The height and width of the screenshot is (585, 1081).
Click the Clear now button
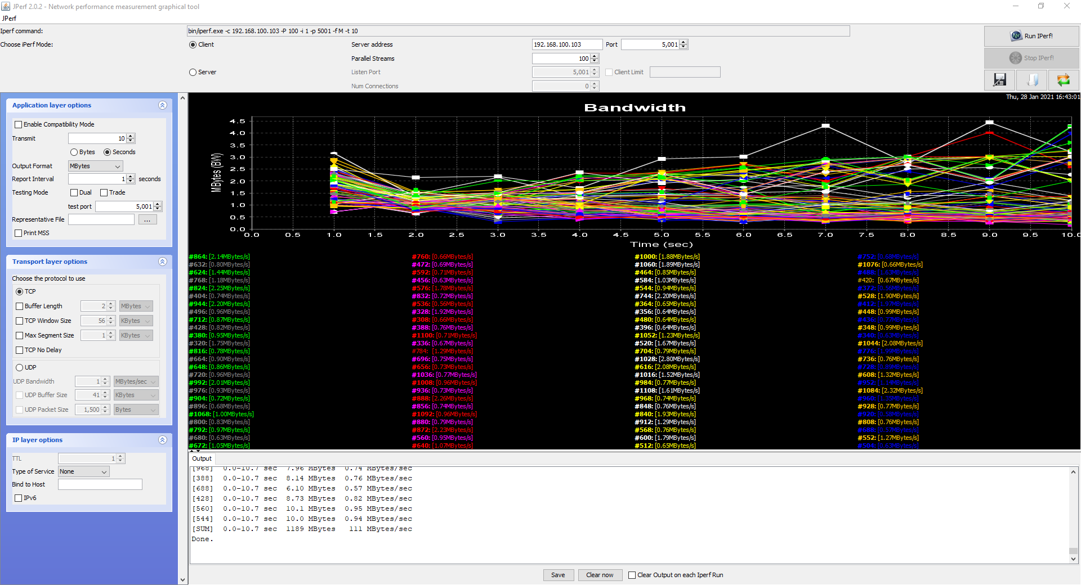point(599,575)
